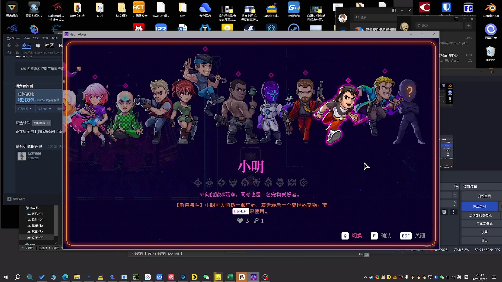Screen dimensions: 502x282
Task: Pop out the OBS 控制按钮 dock
Action: click(x=456, y=186)
